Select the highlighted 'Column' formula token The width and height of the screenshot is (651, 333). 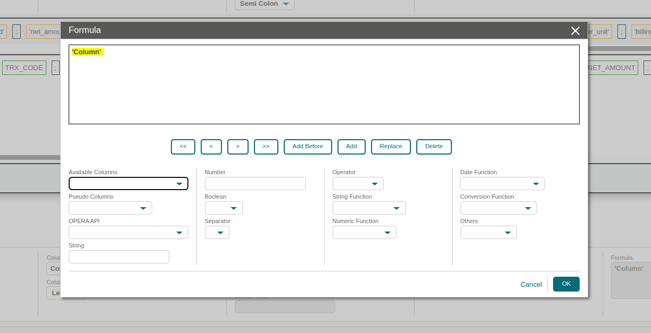click(x=87, y=52)
